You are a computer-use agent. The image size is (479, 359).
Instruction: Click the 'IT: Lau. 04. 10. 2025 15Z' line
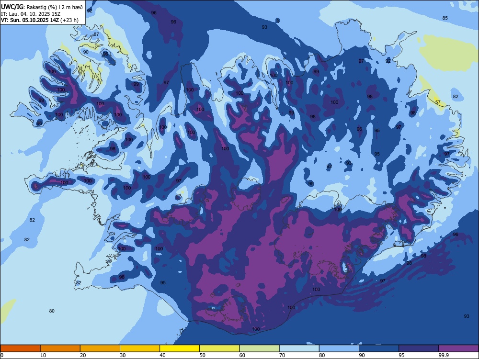coord(31,14)
